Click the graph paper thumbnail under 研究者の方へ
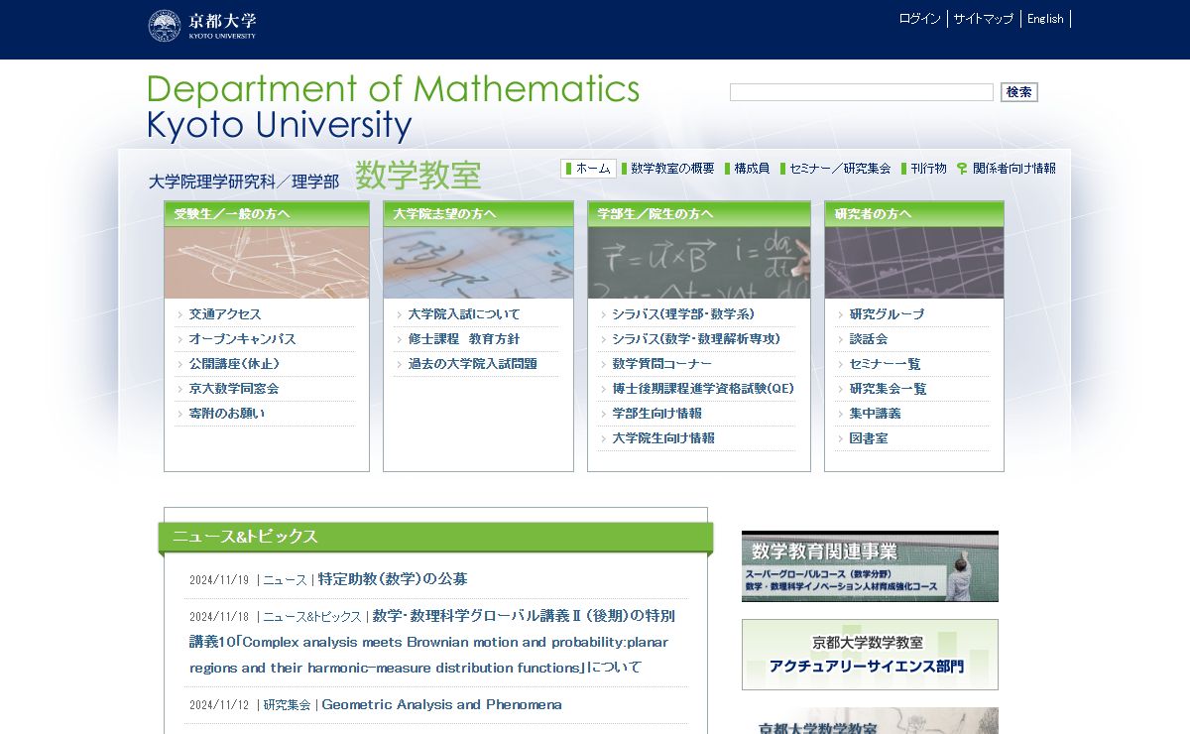 point(914,263)
